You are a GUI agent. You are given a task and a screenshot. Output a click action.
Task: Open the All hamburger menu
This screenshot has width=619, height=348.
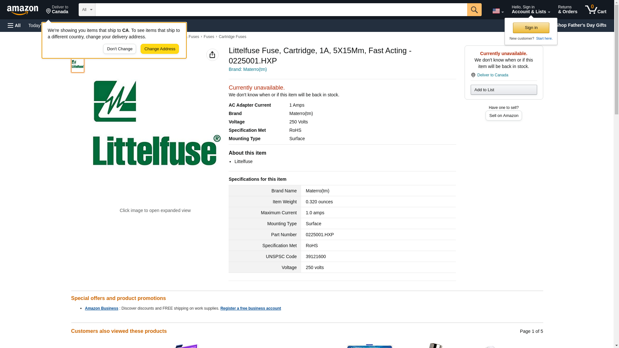14,25
